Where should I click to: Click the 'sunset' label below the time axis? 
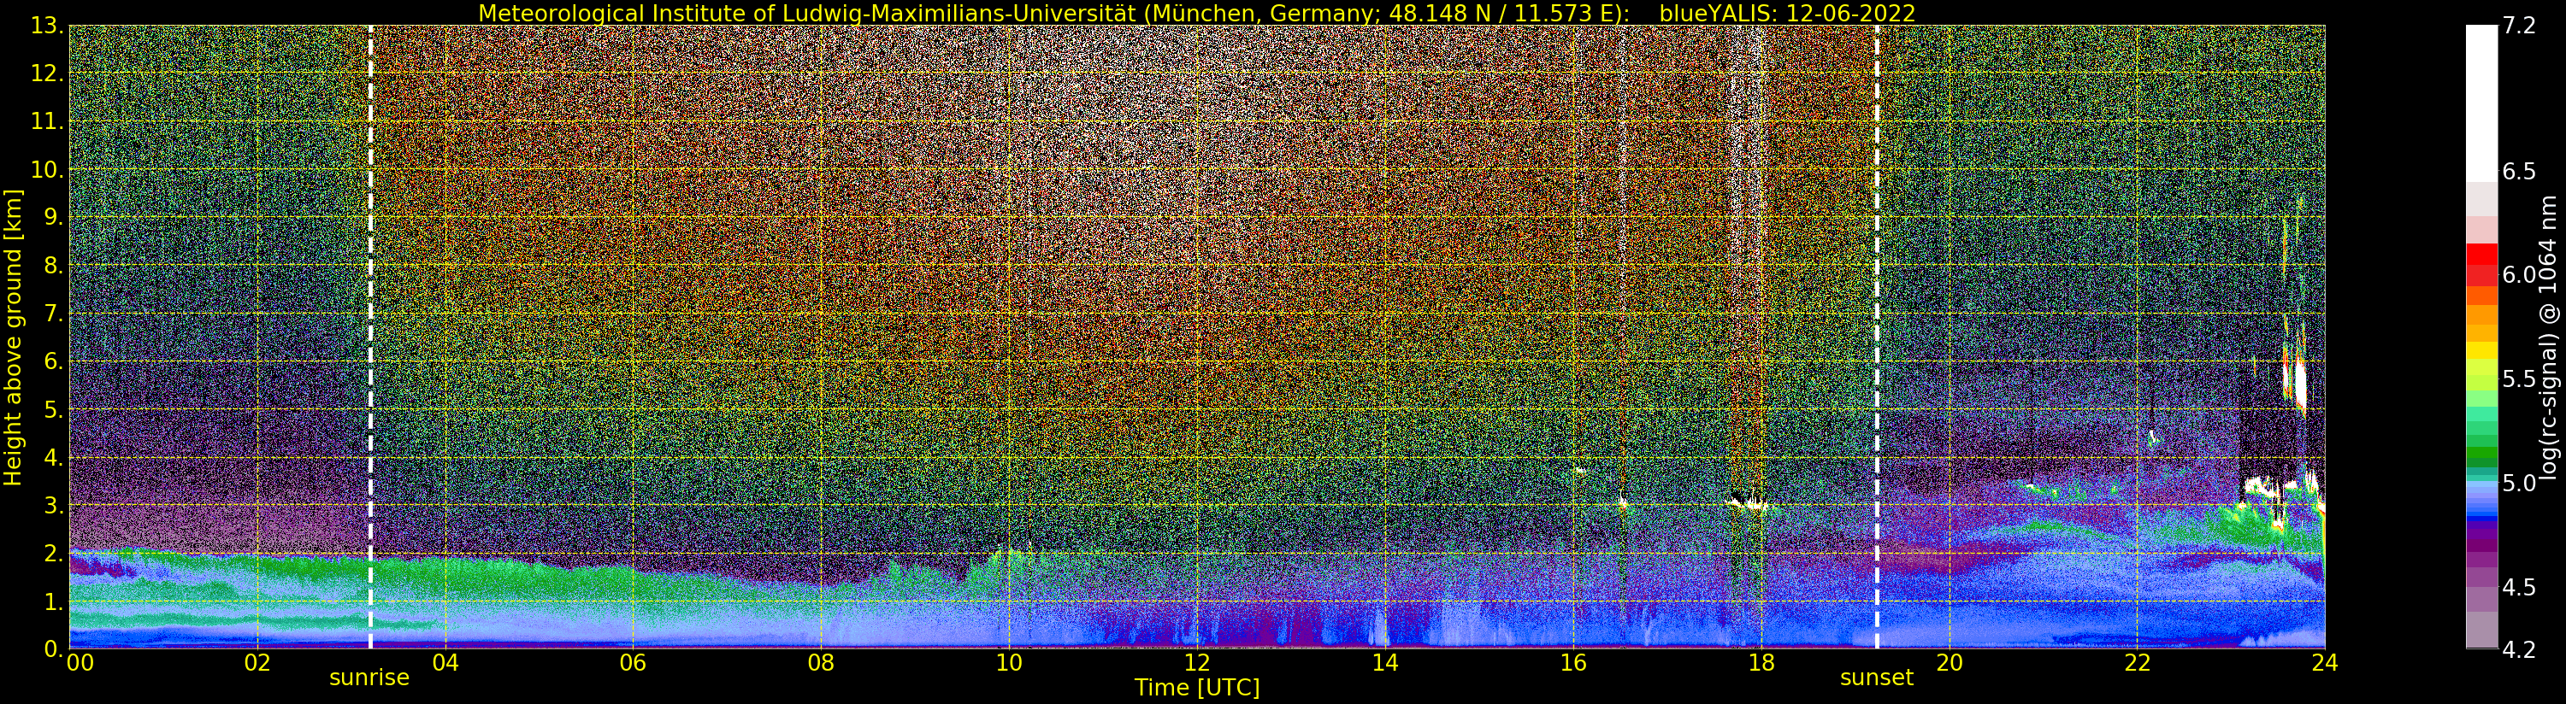click(1877, 678)
